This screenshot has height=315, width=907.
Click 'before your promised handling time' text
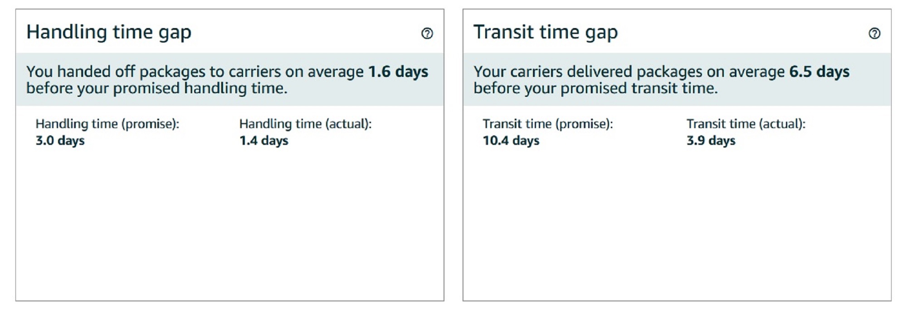tap(157, 88)
